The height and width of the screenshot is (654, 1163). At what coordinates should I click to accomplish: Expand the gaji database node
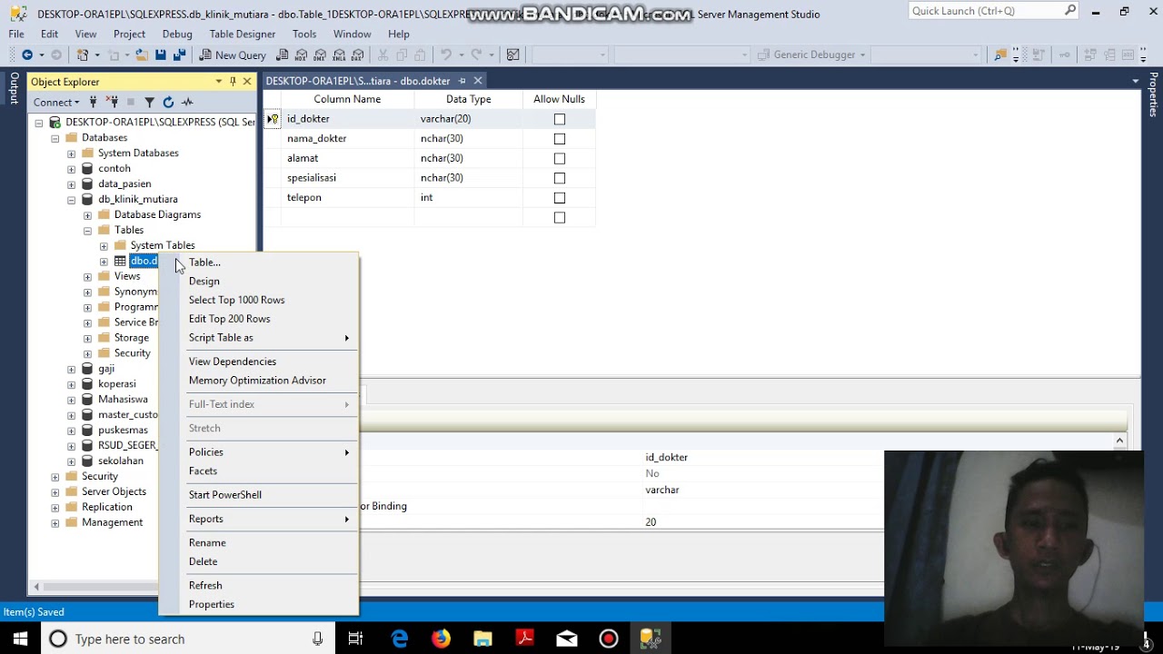[72, 370]
